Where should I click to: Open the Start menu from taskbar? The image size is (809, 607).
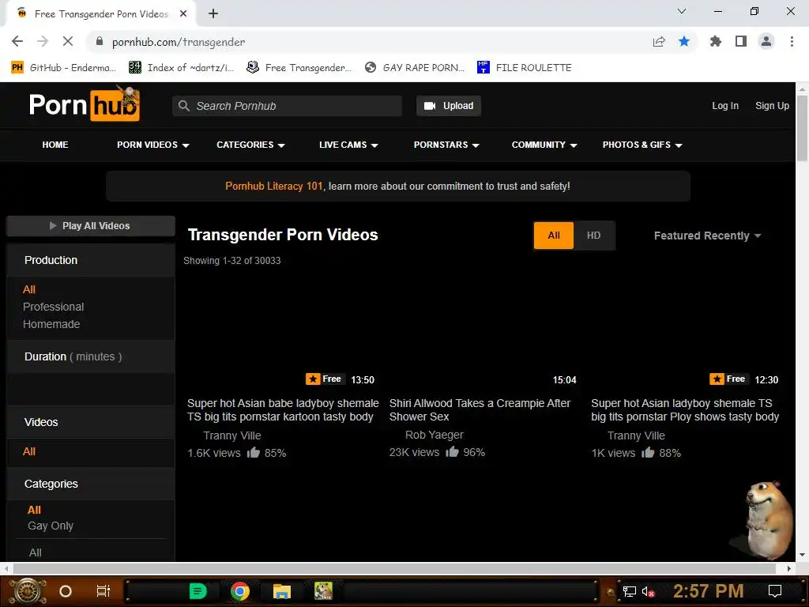pyautogui.click(x=28, y=591)
